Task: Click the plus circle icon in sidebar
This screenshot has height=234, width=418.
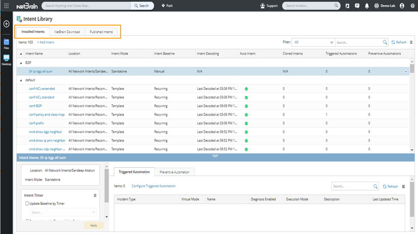Action: (6, 24)
